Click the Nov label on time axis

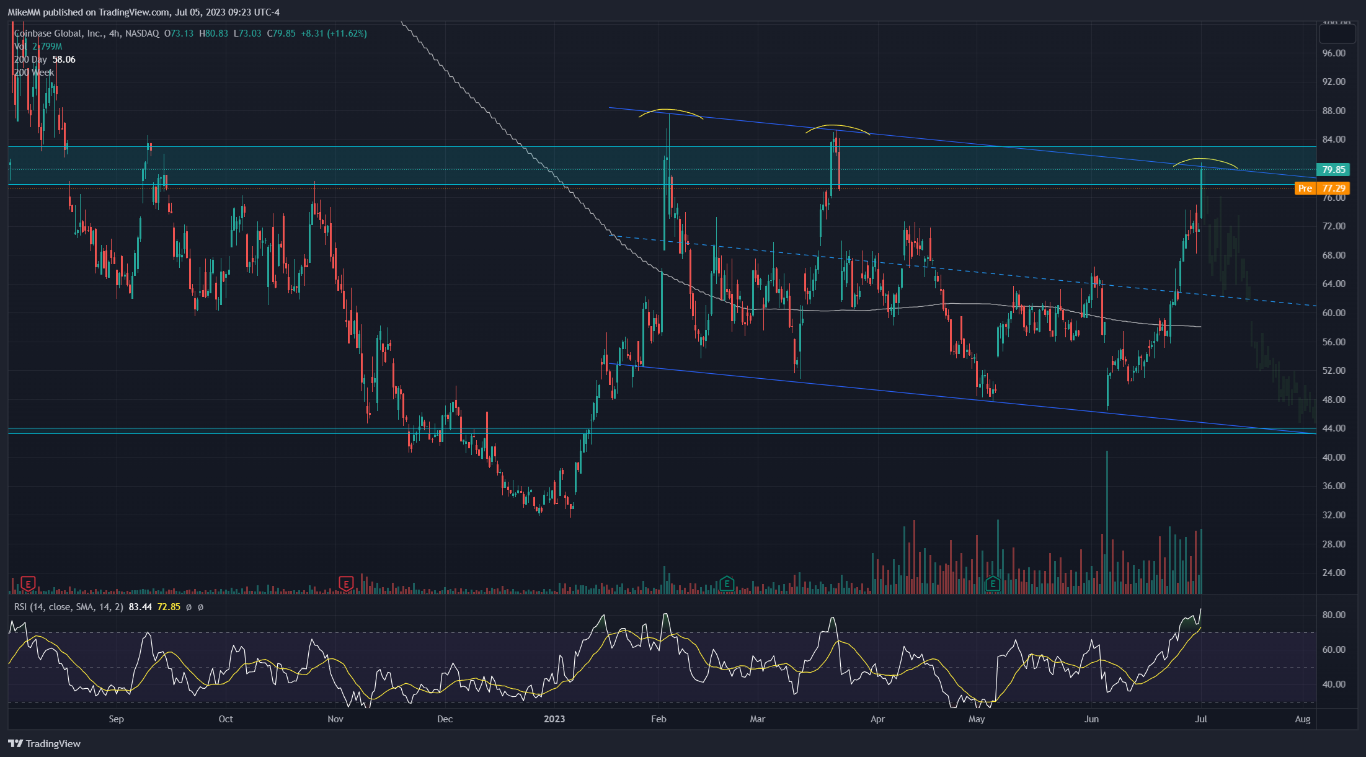pyautogui.click(x=335, y=719)
